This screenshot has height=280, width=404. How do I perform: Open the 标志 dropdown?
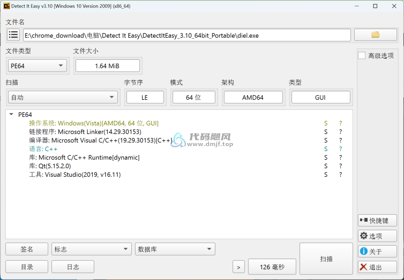click(x=92, y=249)
